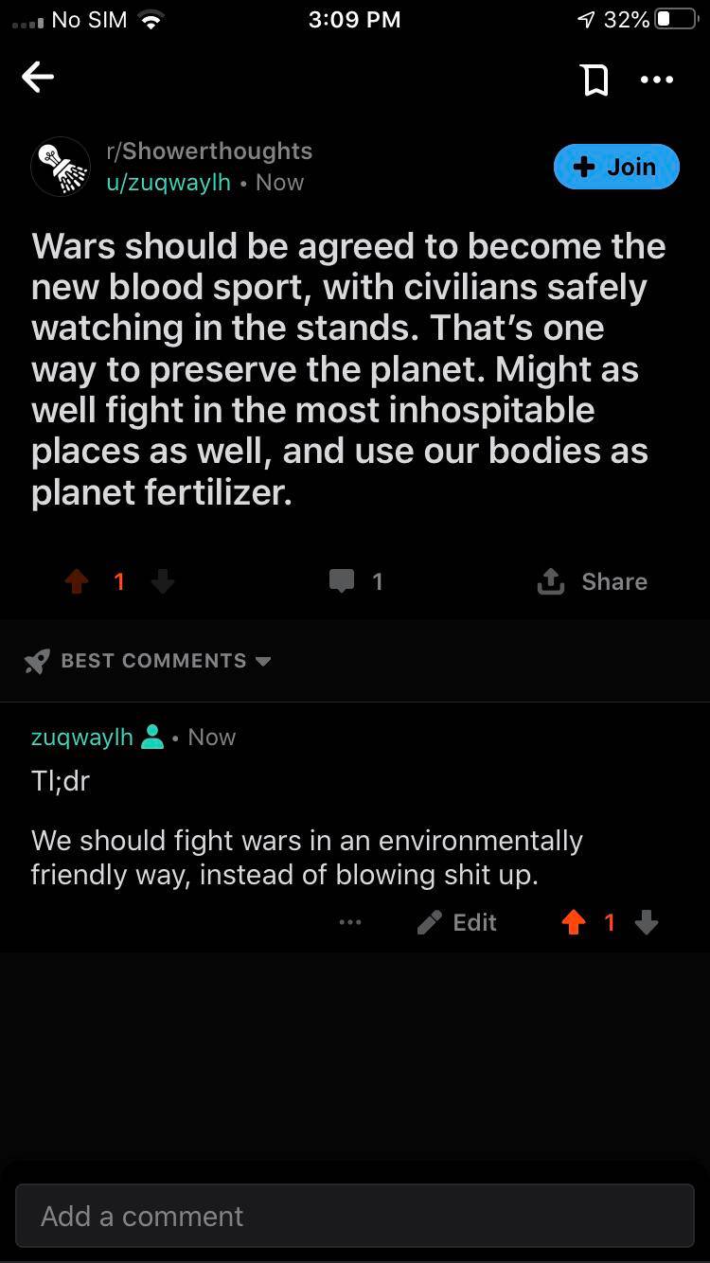Open the r/Showerthoughts subreddit avatar

(x=61, y=167)
